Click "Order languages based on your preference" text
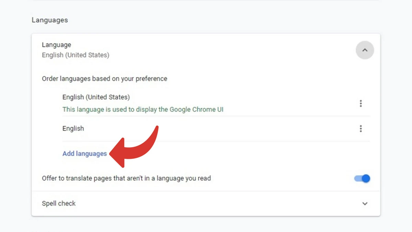 pyautogui.click(x=104, y=79)
